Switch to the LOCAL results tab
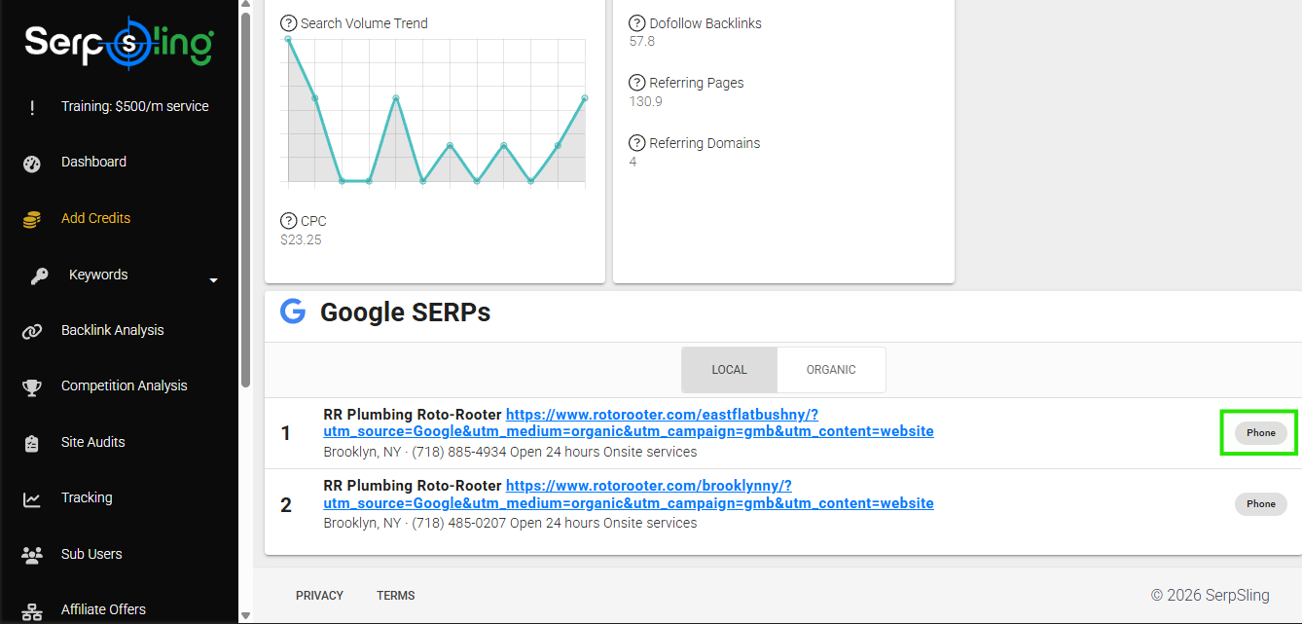The width and height of the screenshot is (1302, 624). 729,370
